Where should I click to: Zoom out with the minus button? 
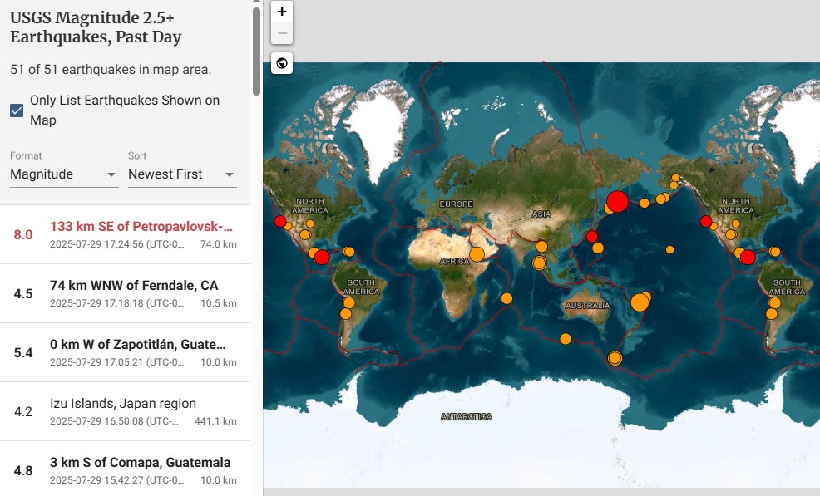[282, 33]
